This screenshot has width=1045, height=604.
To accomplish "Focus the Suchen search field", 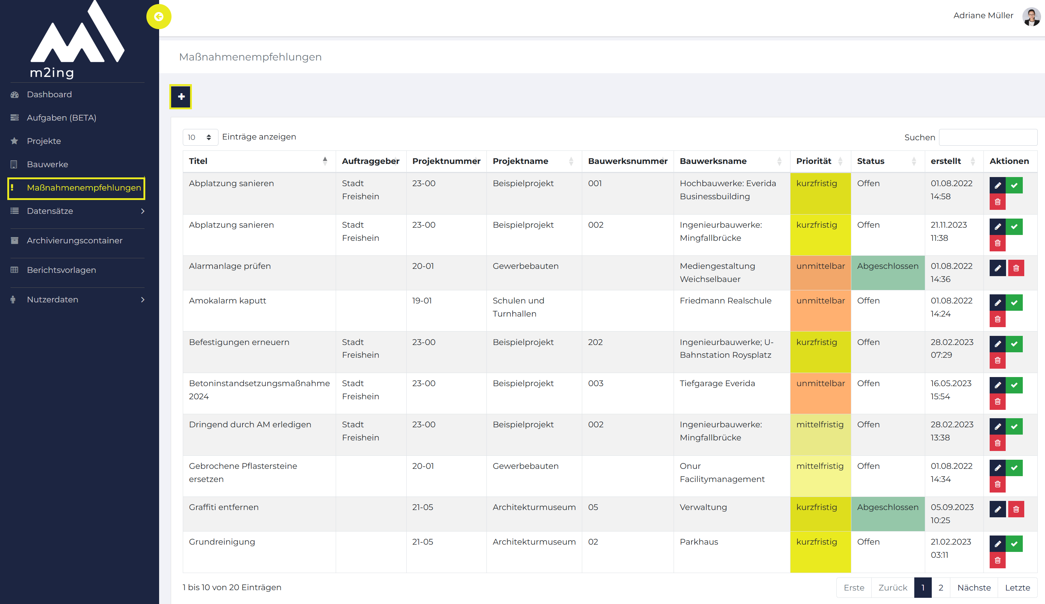I will 988,137.
